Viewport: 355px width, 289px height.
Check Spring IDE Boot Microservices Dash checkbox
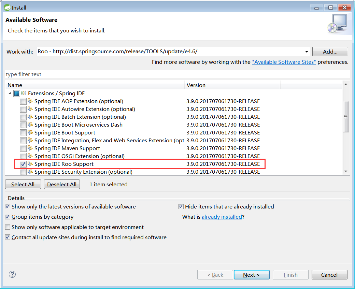coord(23,125)
